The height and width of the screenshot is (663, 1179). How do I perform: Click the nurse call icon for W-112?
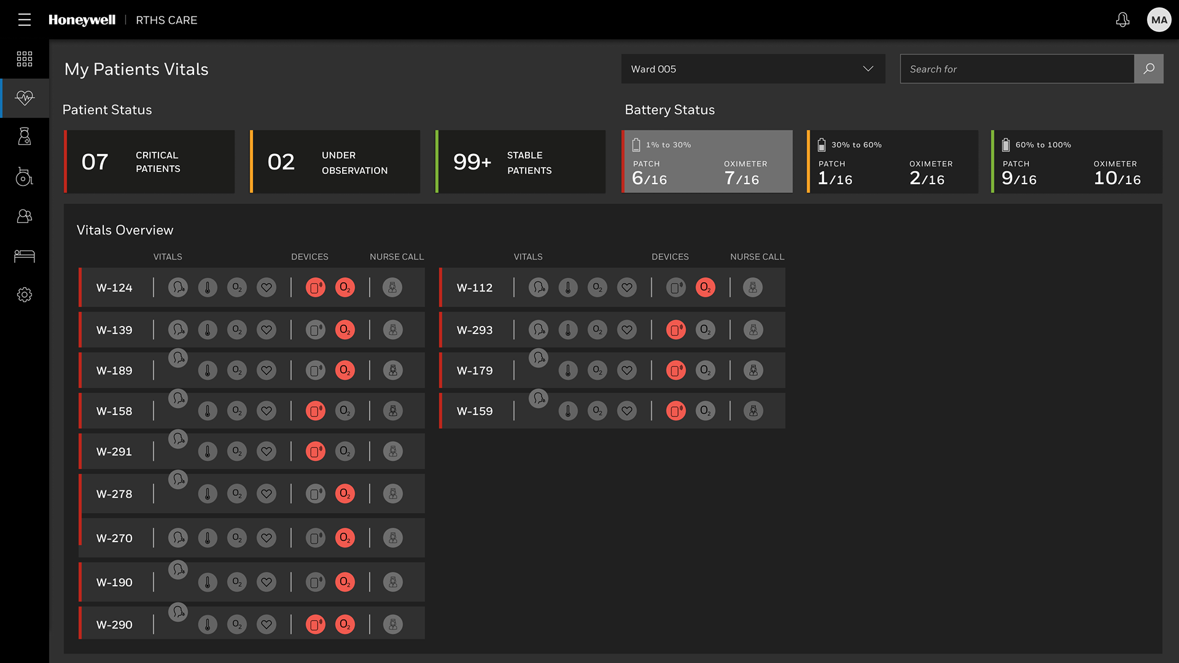pos(753,287)
